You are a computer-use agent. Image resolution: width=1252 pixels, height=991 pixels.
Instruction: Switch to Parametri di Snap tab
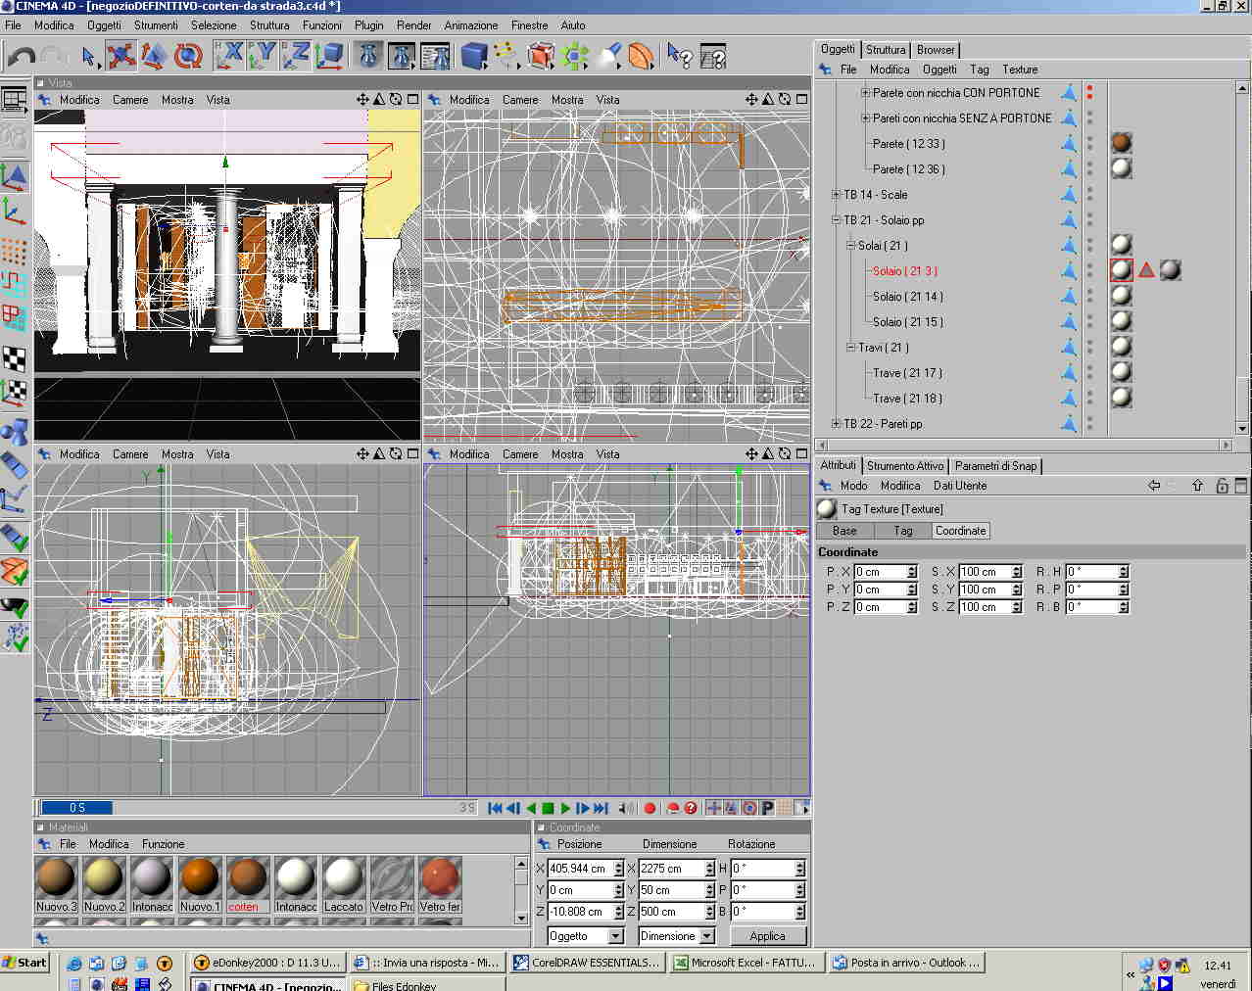(x=995, y=466)
